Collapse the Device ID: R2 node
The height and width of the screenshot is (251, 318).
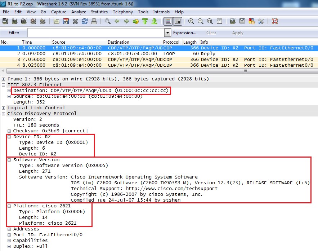(9, 137)
